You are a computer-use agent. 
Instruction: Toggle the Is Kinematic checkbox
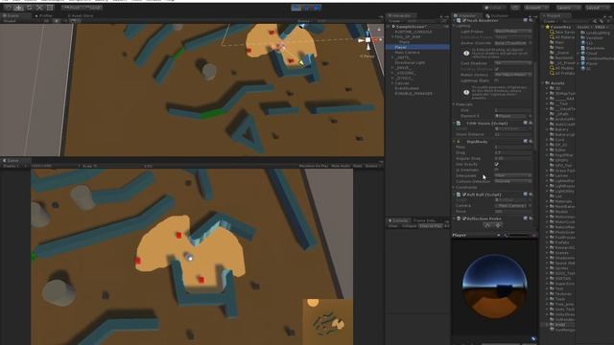pos(497,170)
